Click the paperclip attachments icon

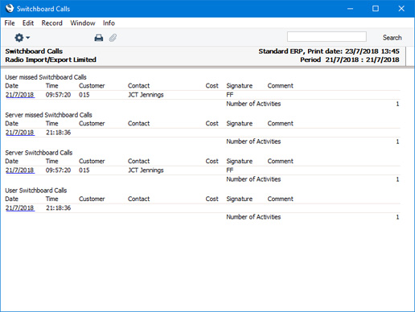[113, 38]
